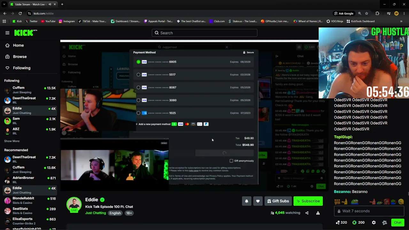Viewport: 409px width, 230px height.
Task: Open the Wheel of Names bookmark
Action: [308, 21]
